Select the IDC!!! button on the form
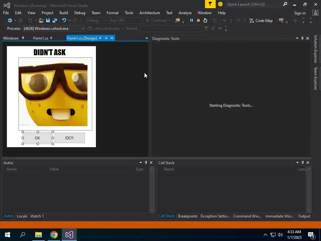The image size is (321, 241). [x=70, y=138]
